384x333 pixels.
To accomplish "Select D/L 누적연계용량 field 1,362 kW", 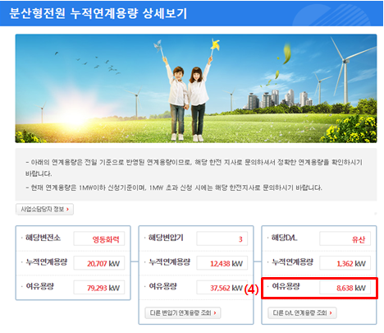I will point(345,263).
